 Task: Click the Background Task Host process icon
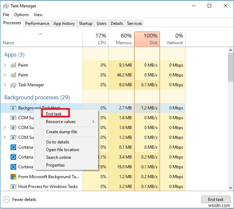coord(13,108)
